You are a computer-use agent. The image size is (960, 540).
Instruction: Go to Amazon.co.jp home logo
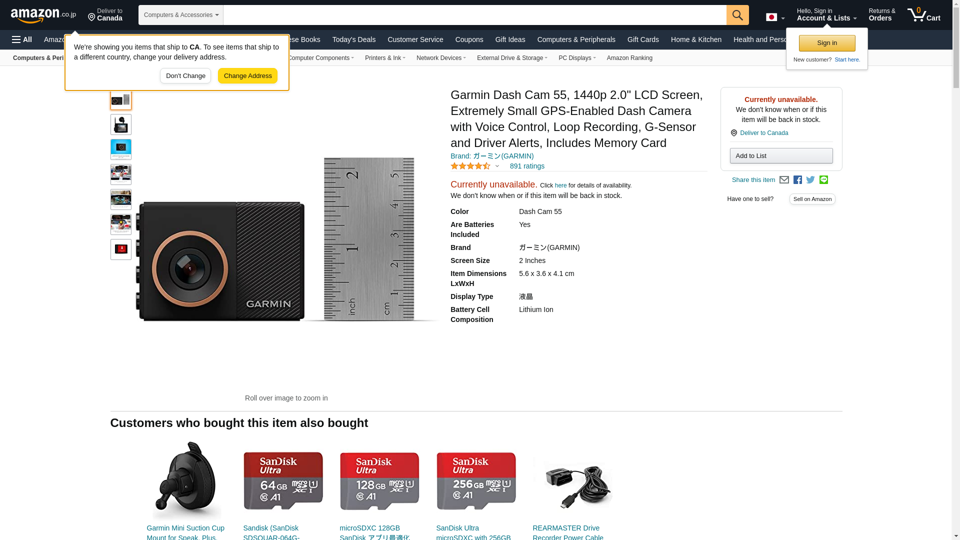tap(43, 15)
